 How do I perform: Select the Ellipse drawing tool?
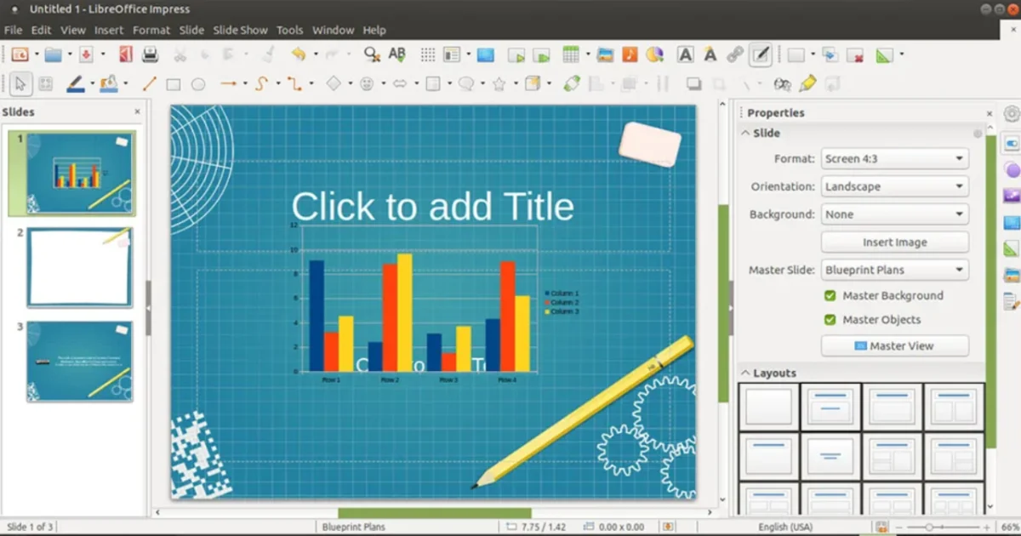tap(198, 84)
